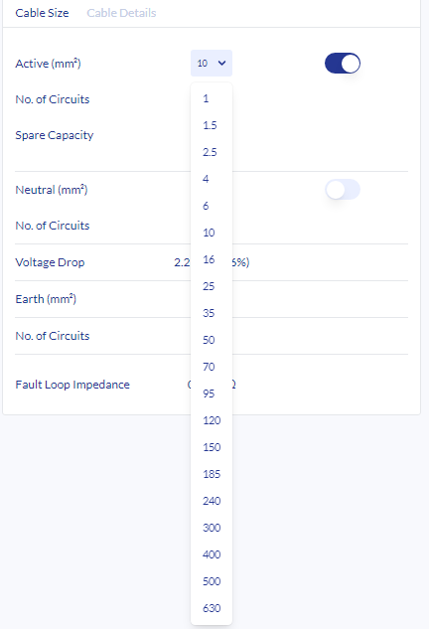Pick 95 from the size list
The height and width of the screenshot is (629, 429).
(x=212, y=393)
